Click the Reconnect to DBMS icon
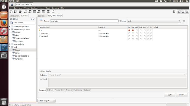Screen dimensions: 190x106 53,12
